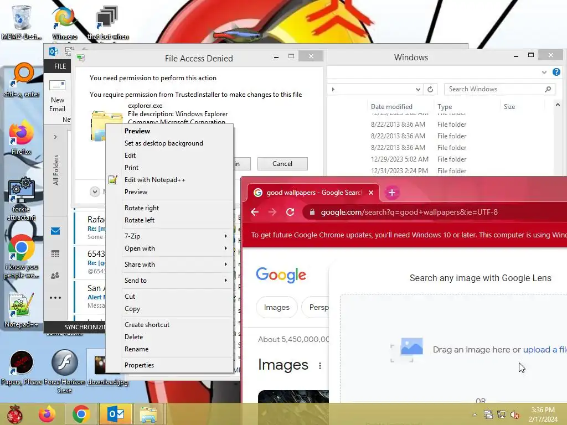The width and height of the screenshot is (567, 425).
Task: Open Outlook from the taskbar
Action: 116,414
